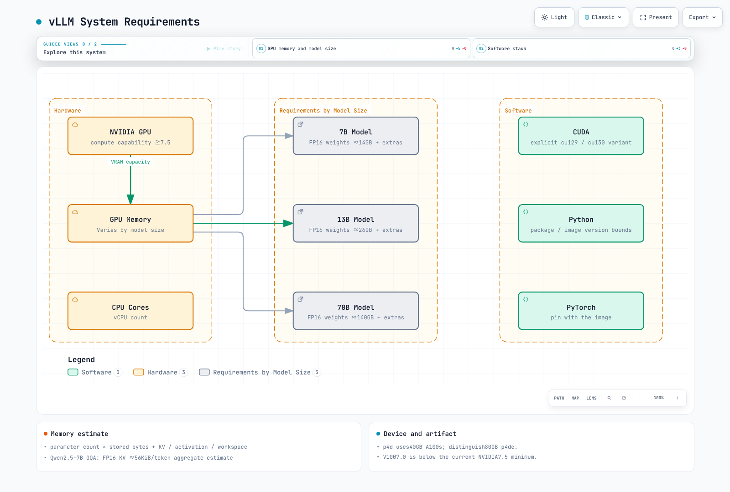Zoom in with the plus icon

(678, 398)
